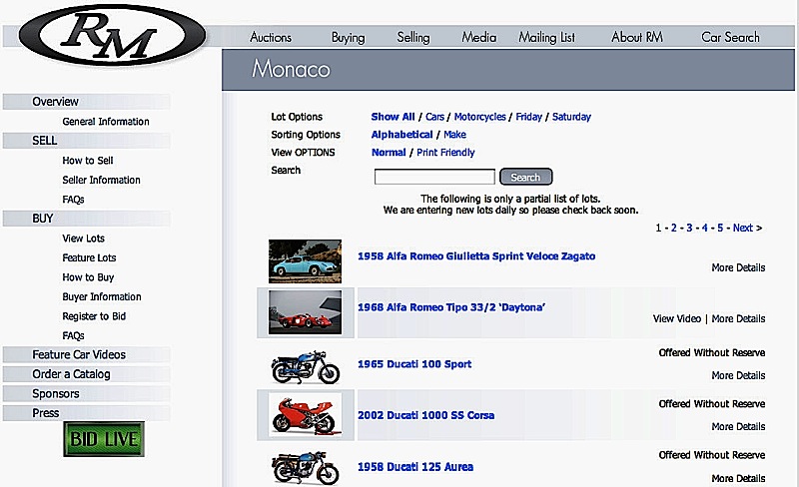Viewport: 799px width, 487px height.
Task: Watch View Video for Alfa Romeo Tipo 33/2
Action: [x=677, y=318]
